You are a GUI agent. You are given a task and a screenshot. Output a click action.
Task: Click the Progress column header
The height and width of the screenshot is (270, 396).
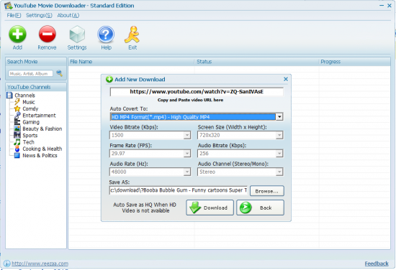tap(354, 62)
